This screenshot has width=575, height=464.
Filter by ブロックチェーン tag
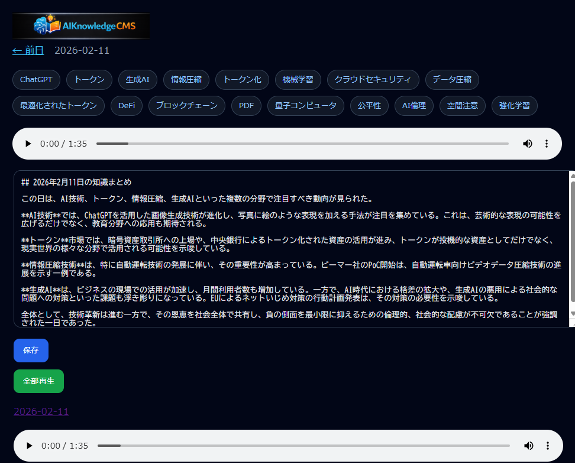coord(186,106)
